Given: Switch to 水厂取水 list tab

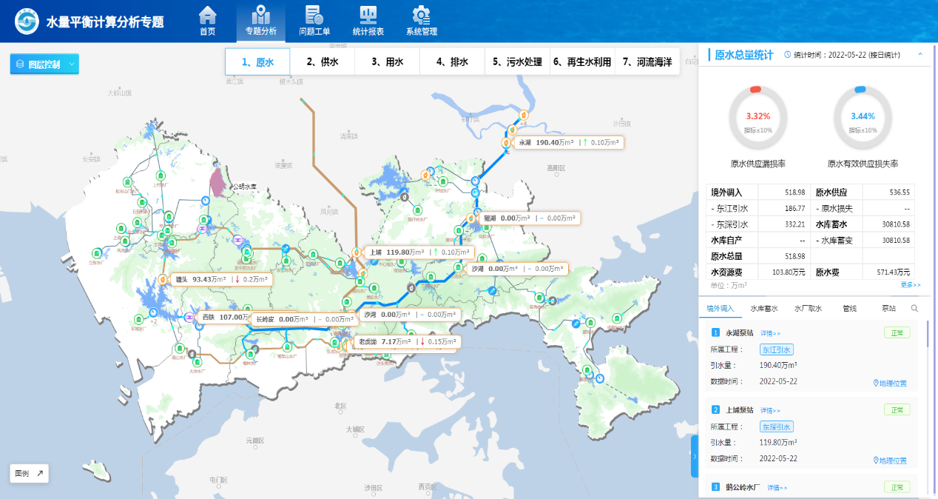Looking at the screenshot, I should click(x=808, y=309).
